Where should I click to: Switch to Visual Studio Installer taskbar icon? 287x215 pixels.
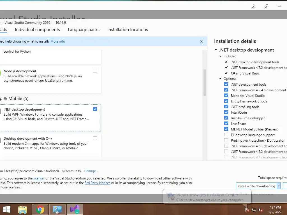pos(75,209)
